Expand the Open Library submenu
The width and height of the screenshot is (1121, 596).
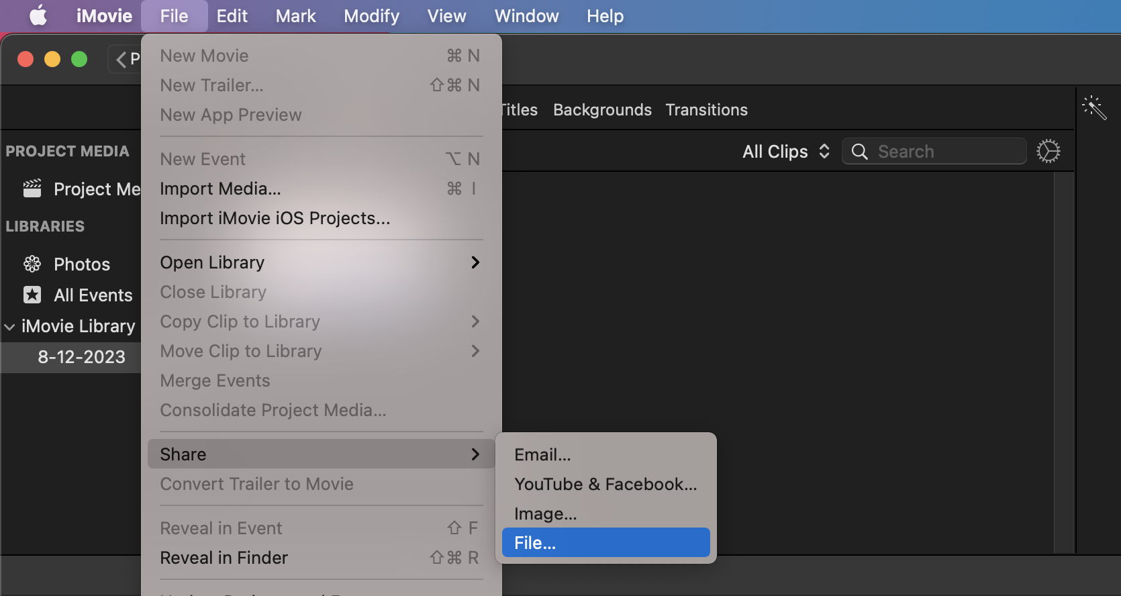coord(321,262)
